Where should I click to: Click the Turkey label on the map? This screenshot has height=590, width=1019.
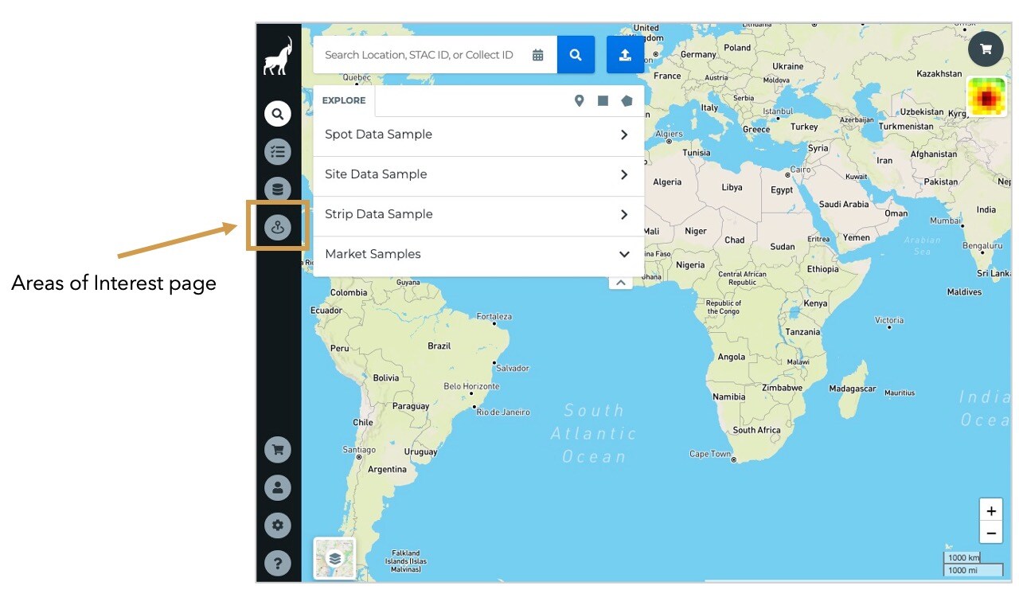click(804, 127)
